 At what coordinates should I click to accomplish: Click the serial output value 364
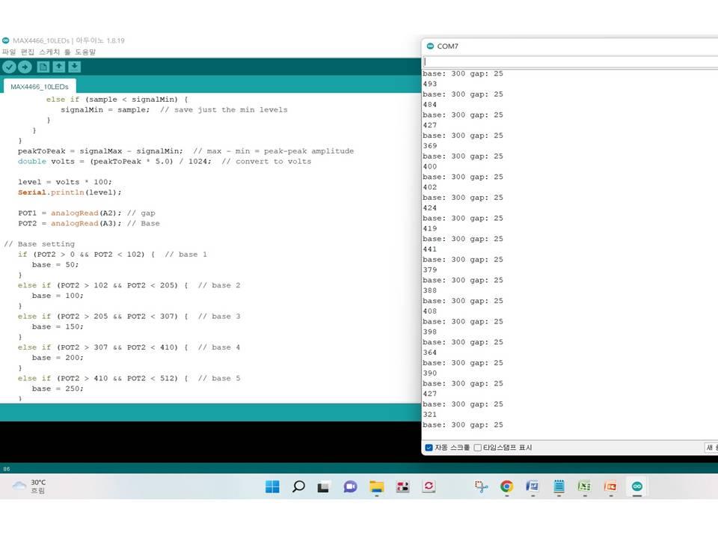[429, 353]
